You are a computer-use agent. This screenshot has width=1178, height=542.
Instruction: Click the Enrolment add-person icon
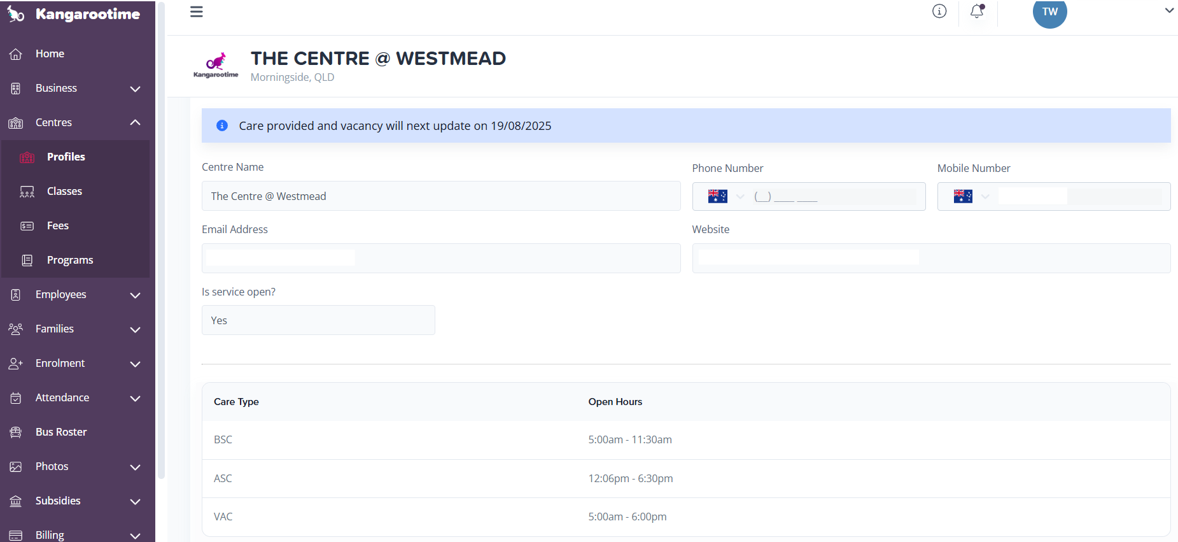[x=16, y=364]
